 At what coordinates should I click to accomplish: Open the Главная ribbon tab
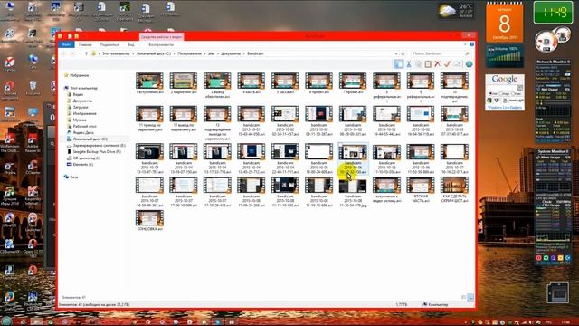(85, 44)
